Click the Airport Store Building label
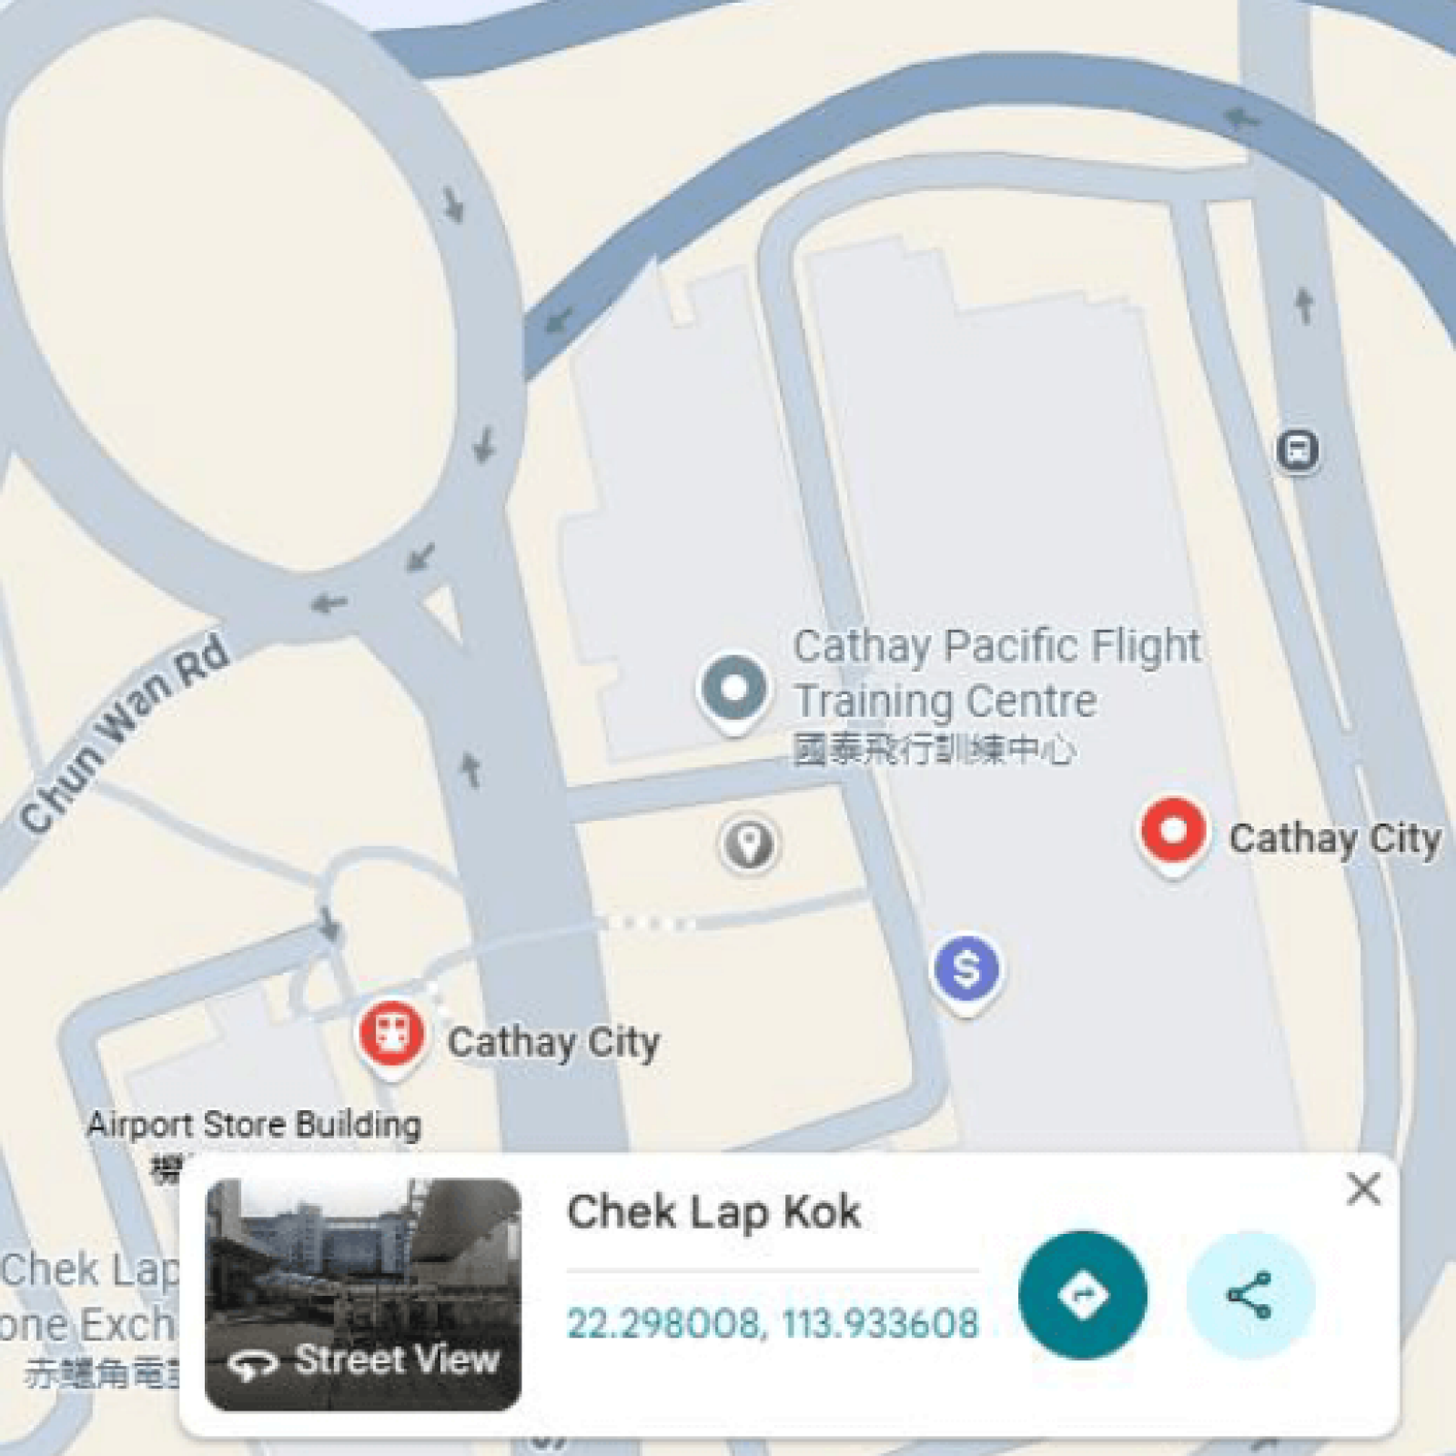Screen dimensions: 1456x1456 pos(254,1125)
